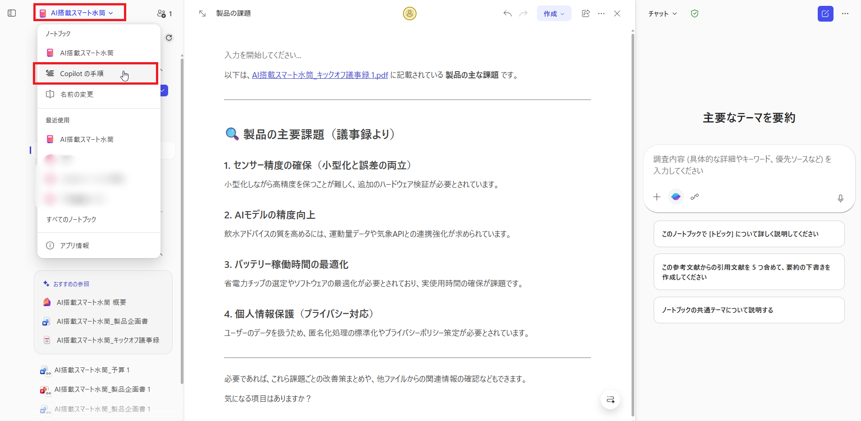Open the avatar at top of document
The height and width of the screenshot is (421, 861).
409,14
